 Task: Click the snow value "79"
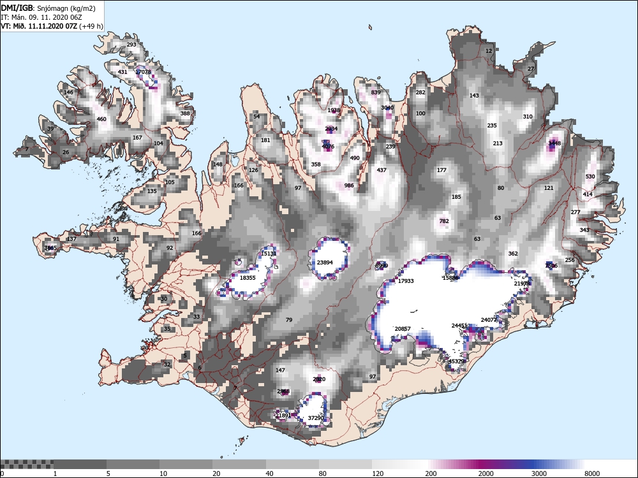[289, 320]
